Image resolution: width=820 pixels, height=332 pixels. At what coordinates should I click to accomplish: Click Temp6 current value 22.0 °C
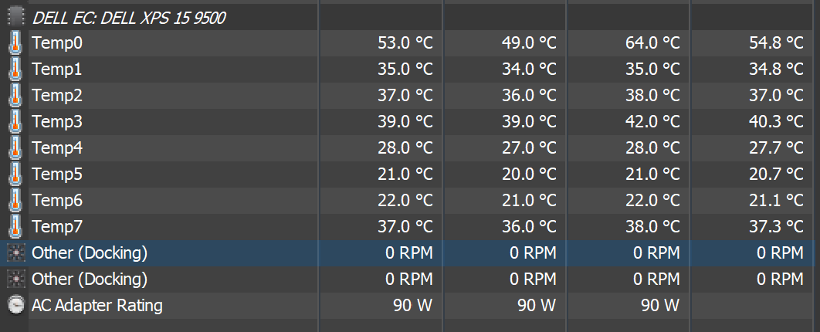405,200
